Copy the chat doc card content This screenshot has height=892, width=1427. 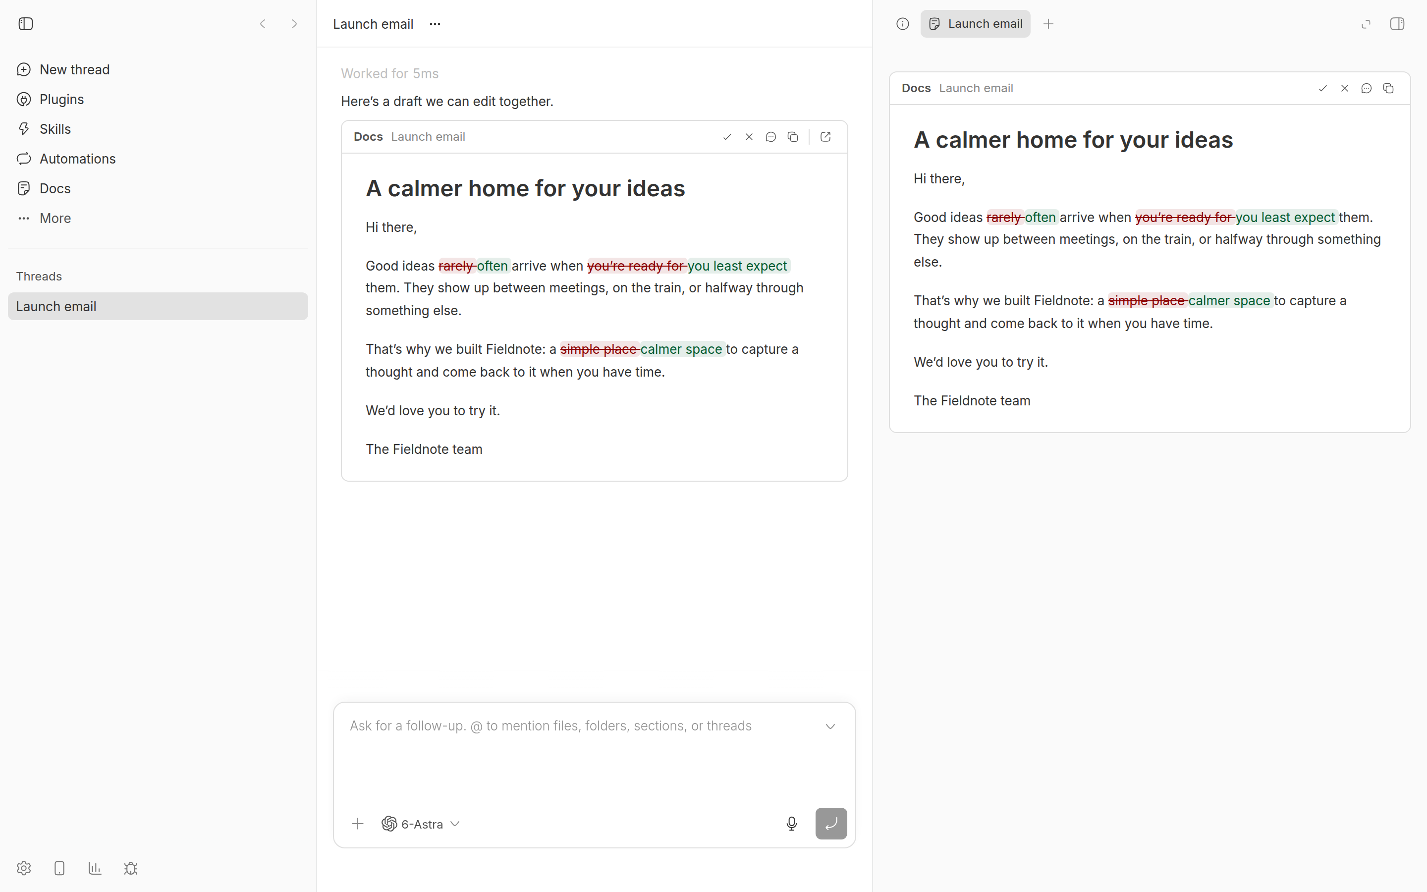click(x=792, y=137)
